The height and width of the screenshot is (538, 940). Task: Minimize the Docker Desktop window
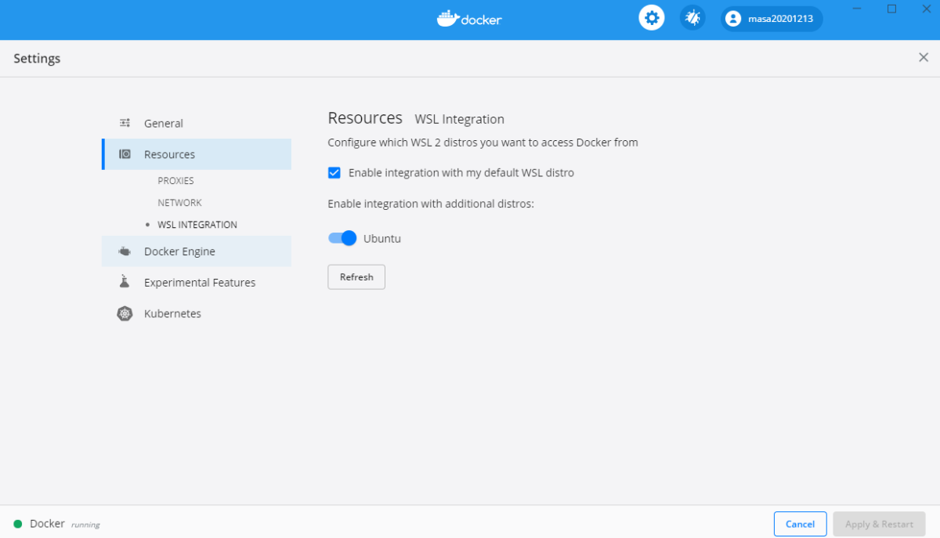click(859, 9)
